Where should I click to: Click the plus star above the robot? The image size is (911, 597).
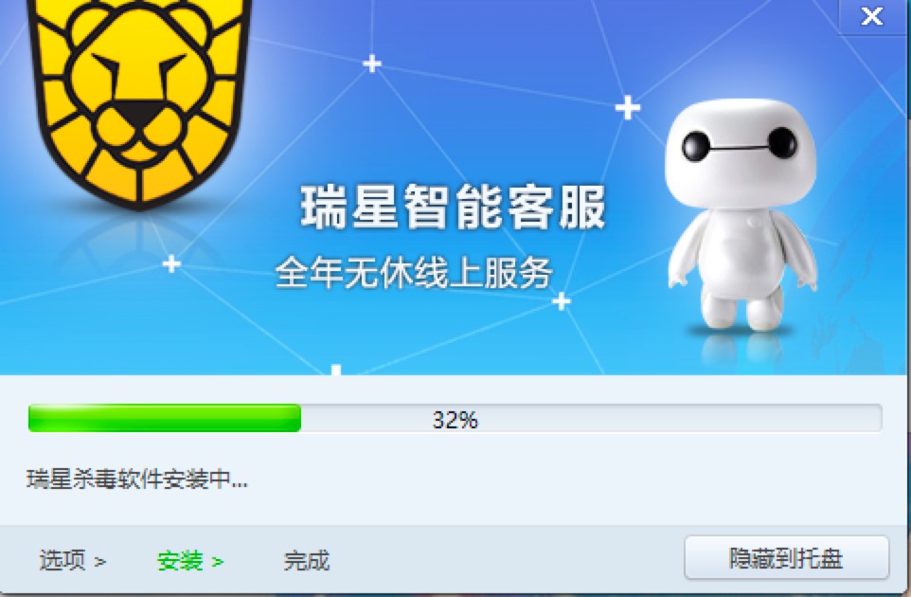point(628,107)
